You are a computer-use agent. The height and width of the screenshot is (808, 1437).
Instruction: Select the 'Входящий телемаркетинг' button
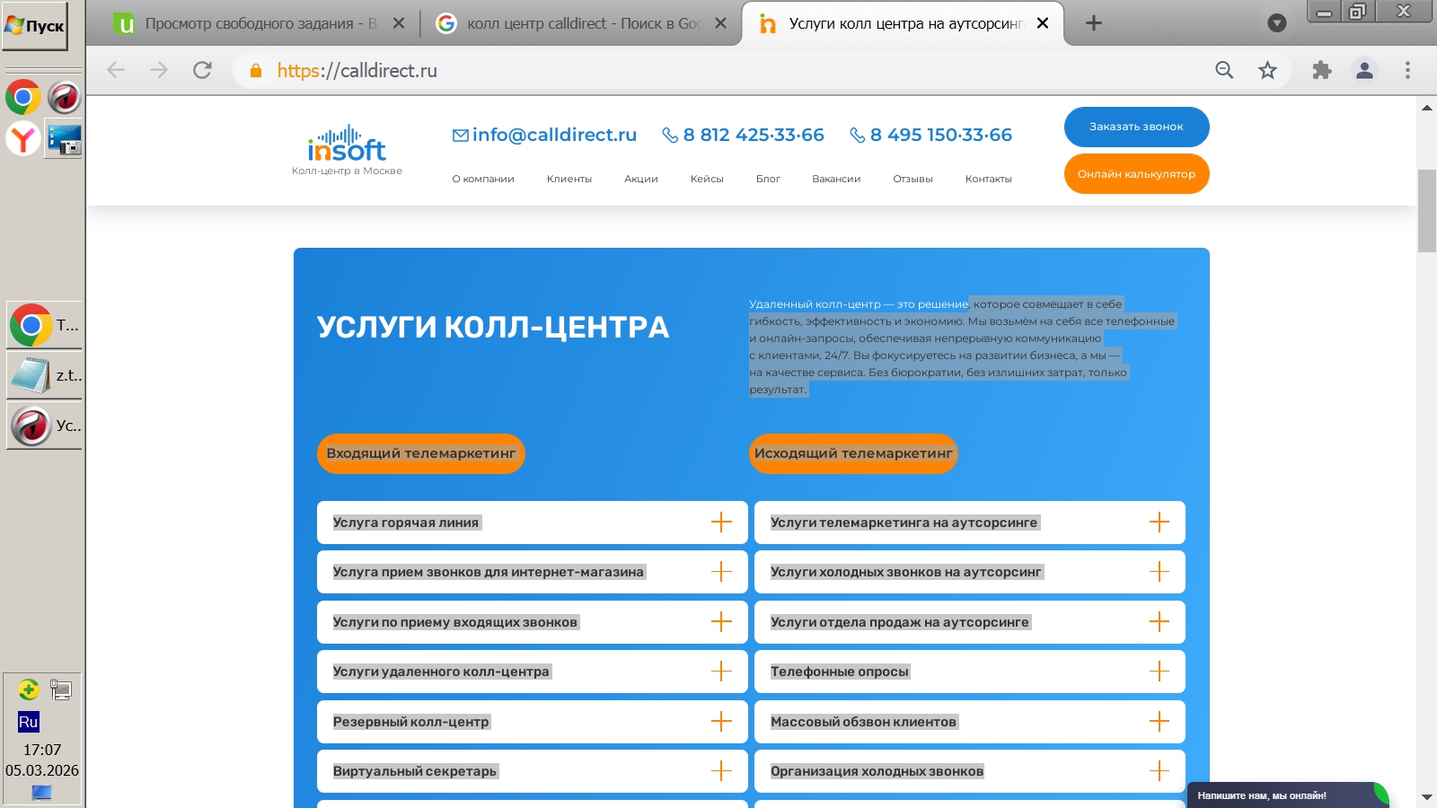421,453
